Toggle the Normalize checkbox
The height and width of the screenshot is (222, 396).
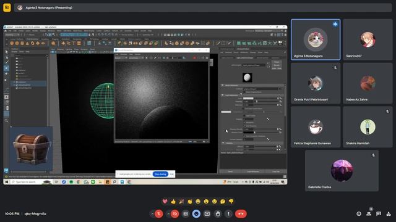coord(244,123)
